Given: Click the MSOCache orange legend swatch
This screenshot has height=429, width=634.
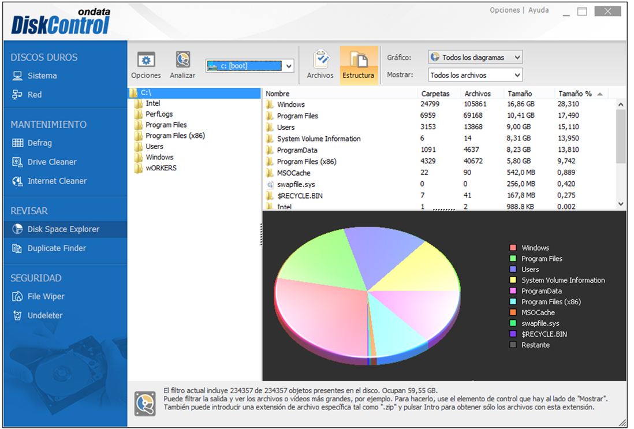Looking at the screenshot, I should 513,312.
